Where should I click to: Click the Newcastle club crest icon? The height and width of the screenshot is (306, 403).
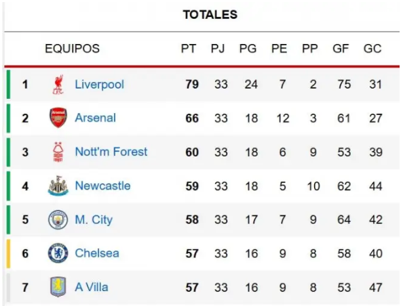pyautogui.click(x=58, y=185)
